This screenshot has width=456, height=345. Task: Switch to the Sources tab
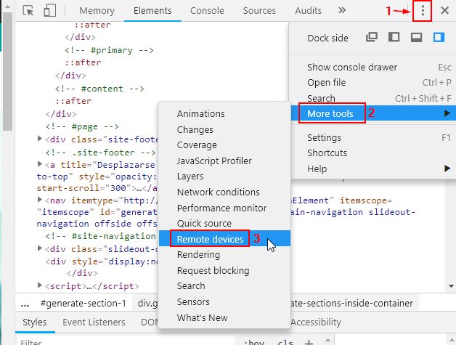(x=259, y=11)
